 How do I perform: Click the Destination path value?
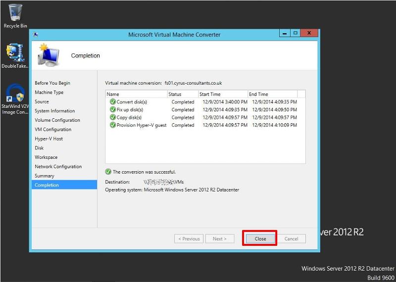(x=164, y=182)
